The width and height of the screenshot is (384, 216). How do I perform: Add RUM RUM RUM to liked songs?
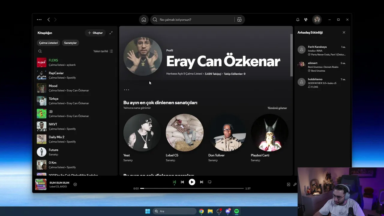75,184
